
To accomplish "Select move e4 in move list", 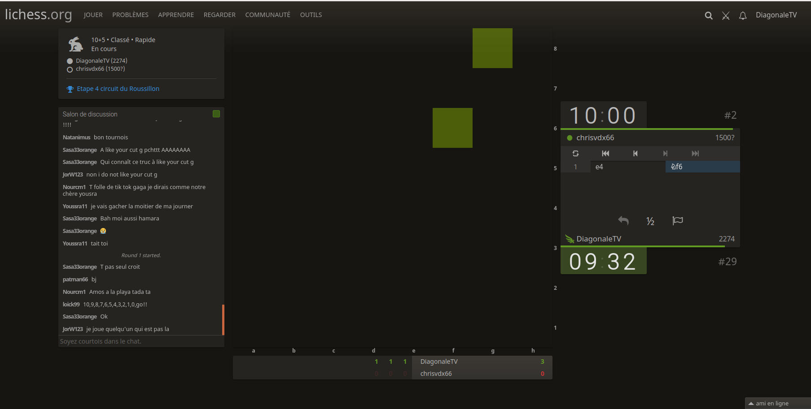I will pos(628,167).
